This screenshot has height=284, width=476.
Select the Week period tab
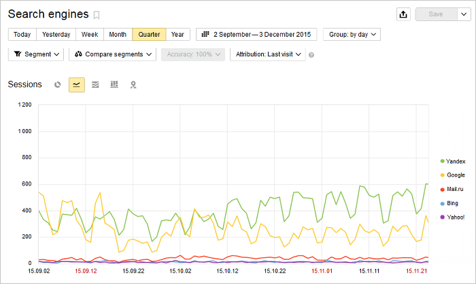(x=90, y=34)
